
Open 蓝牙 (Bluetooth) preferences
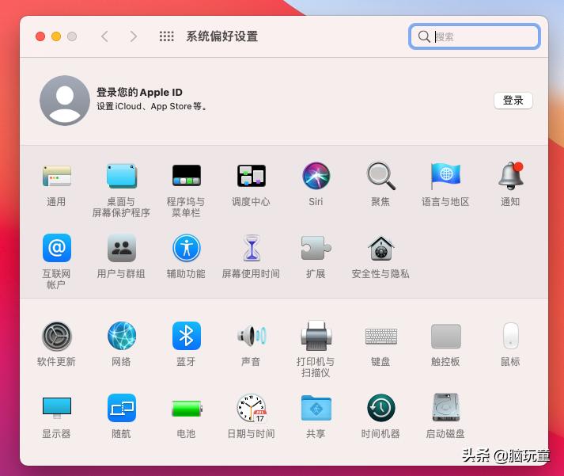[x=187, y=336]
